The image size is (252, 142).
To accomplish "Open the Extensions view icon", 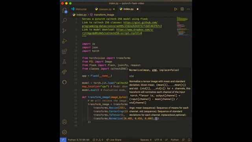I will click(64, 51).
